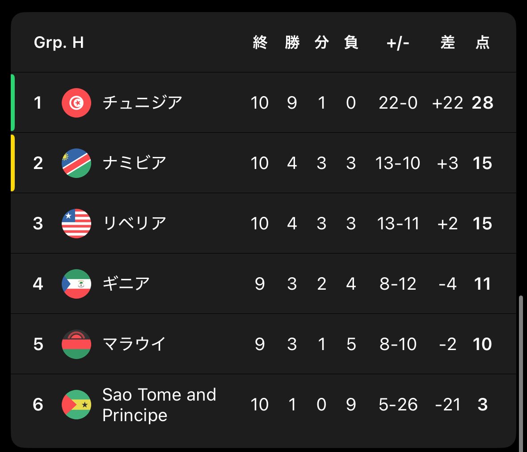Image resolution: width=527 pixels, height=452 pixels.
Task: Select the ギニア team name
Action: tap(126, 284)
